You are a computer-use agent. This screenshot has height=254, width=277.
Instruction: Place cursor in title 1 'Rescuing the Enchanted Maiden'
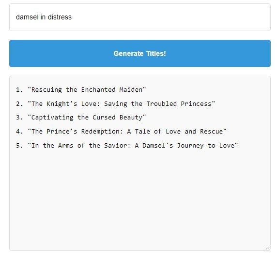pos(87,90)
